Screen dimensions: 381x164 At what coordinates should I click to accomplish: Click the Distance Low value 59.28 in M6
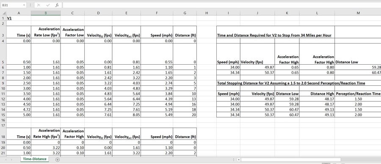pos(358,67)
